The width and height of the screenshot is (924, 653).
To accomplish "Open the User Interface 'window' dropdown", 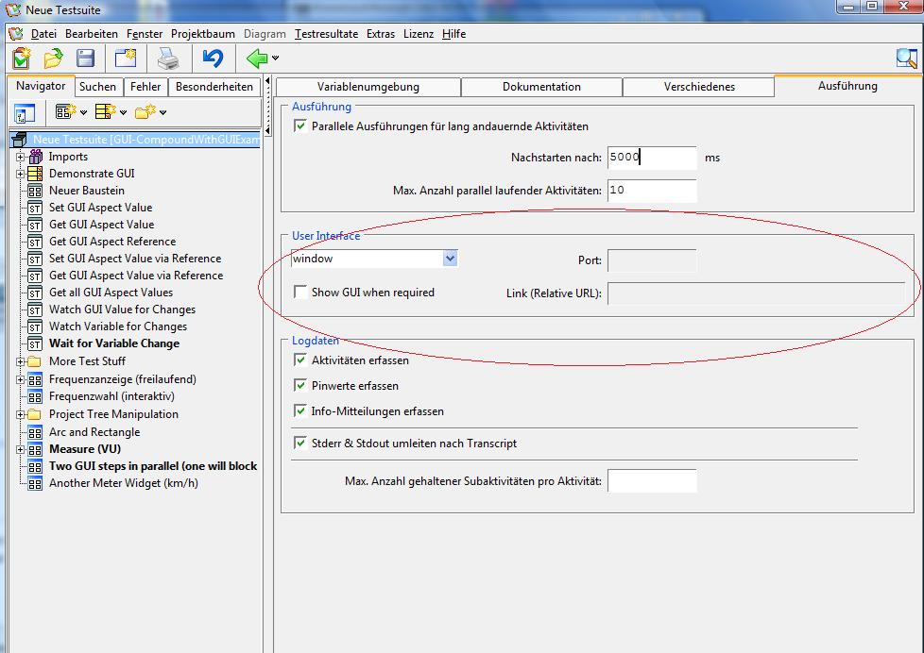I will coord(450,259).
